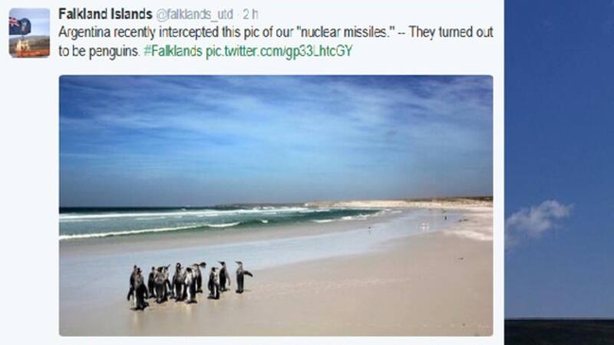614x345 pixels.
Task: Click the white cloud in right image
Action: click(537, 223)
